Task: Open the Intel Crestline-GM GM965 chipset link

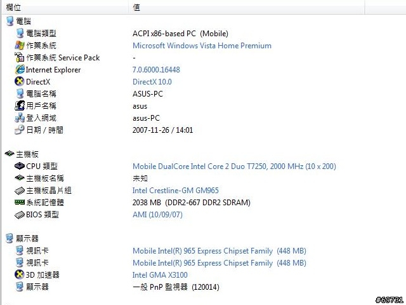Action: (176, 191)
